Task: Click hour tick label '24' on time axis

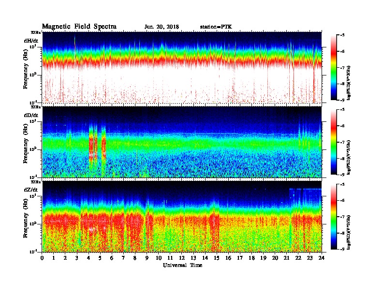Action: (322, 258)
